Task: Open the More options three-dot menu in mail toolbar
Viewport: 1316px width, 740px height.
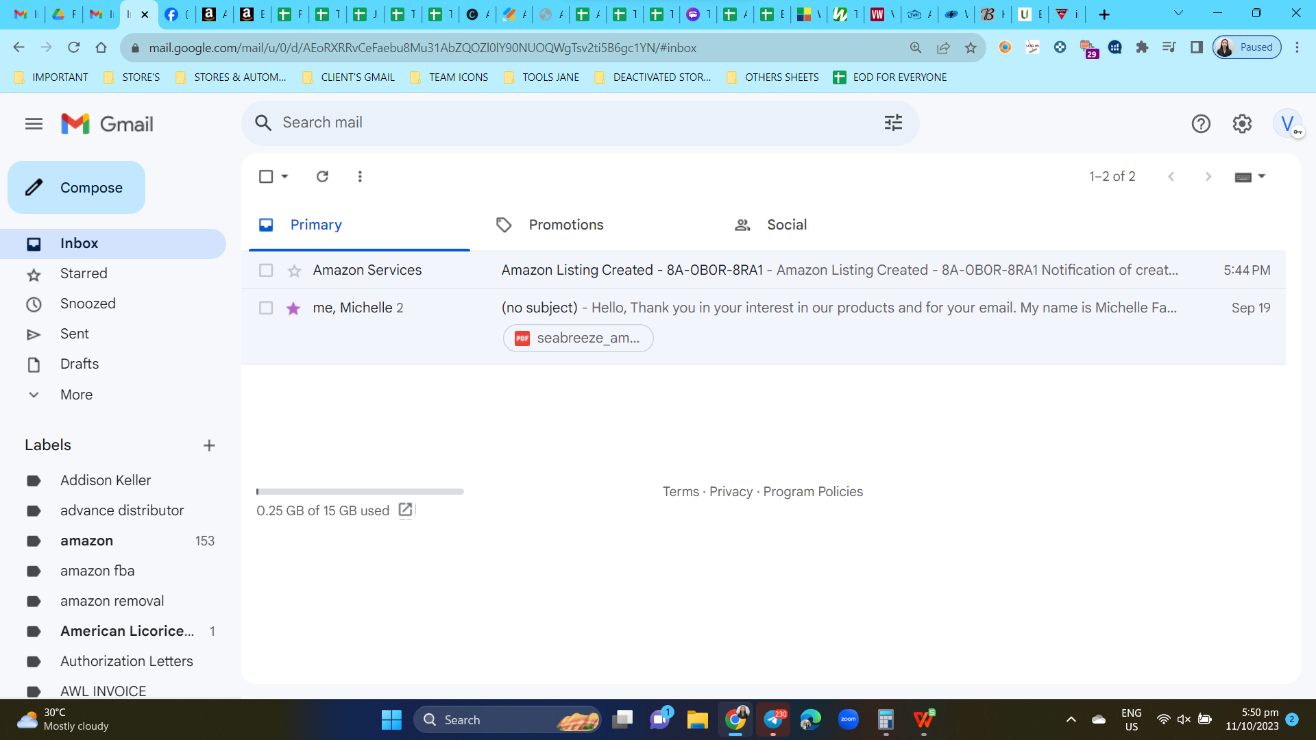Action: pyautogui.click(x=360, y=177)
